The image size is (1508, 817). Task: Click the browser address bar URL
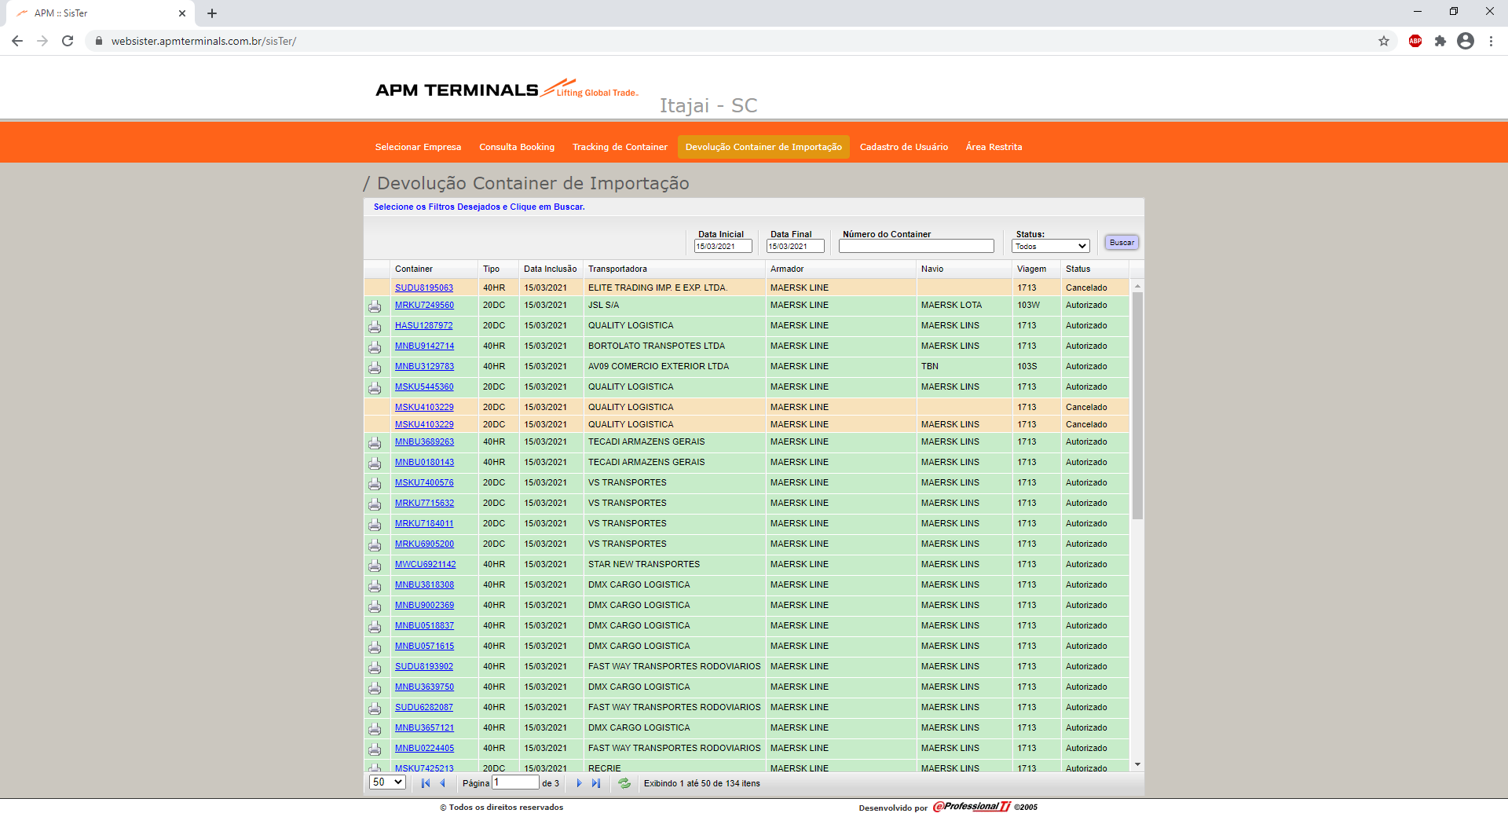[203, 41]
